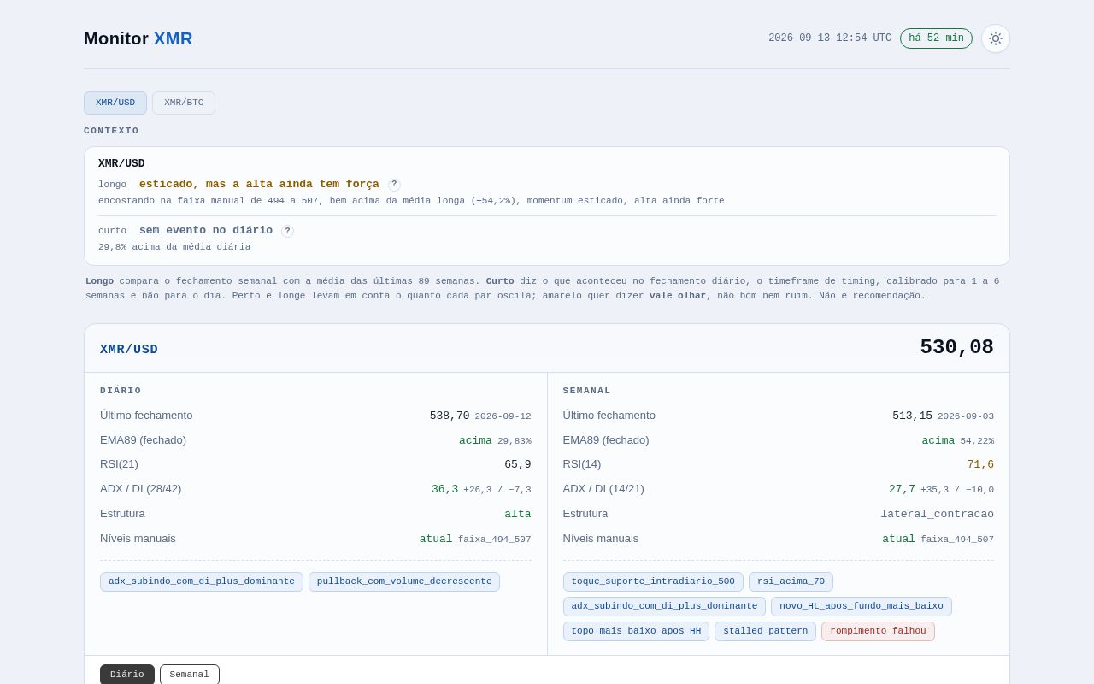The image size is (1094, 684).
Task: Click the XMR/USD card header title
Action: click(x=129, y=350)
